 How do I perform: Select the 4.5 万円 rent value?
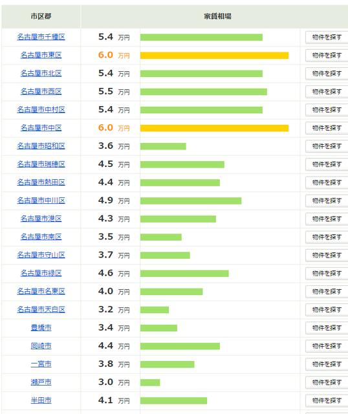click(x=114, y=164)
